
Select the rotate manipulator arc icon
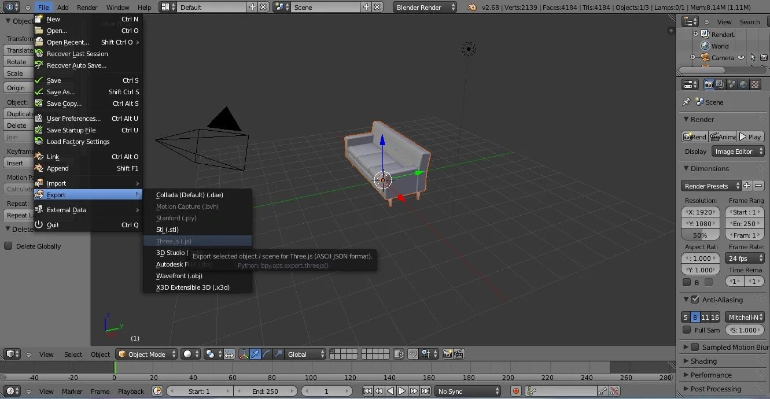tap(267, 354)
